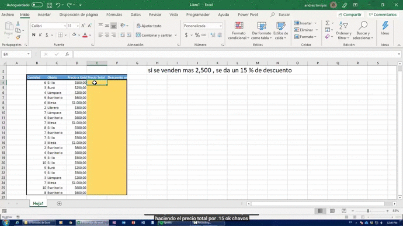
Task: Click the Redo arrow icon
Action: click(x=69, y=5)
